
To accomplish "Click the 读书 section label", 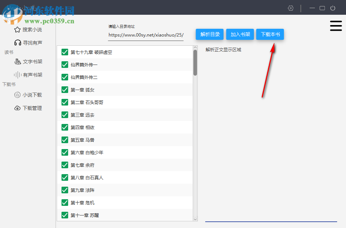I will tap(8, 52).
